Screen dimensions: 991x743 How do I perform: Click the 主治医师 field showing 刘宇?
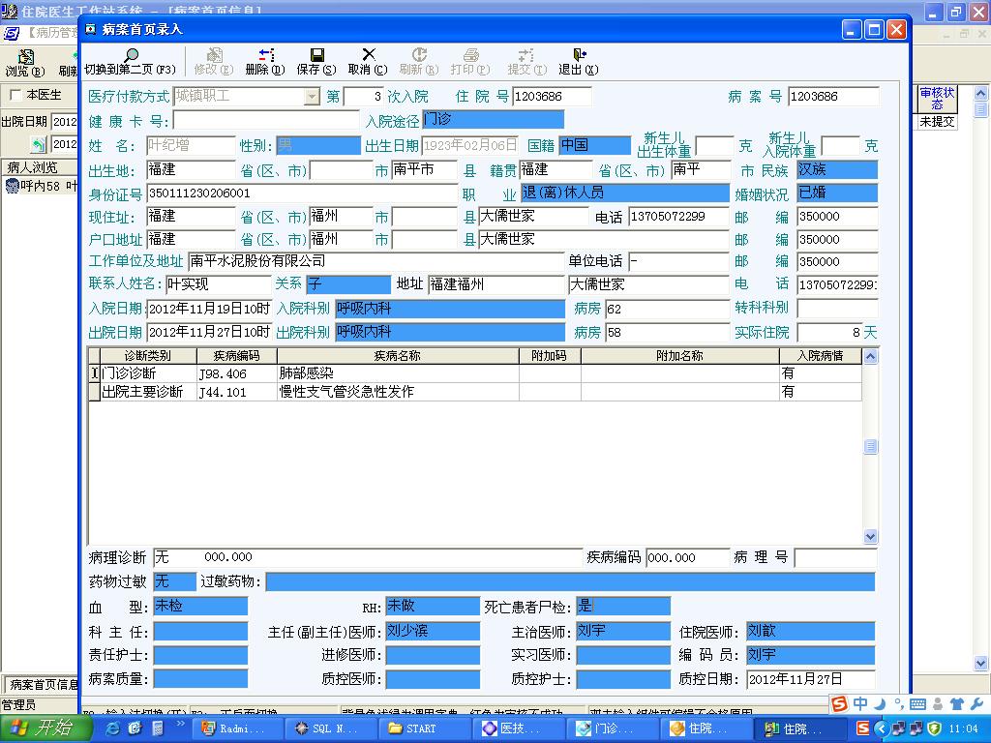point(622,631)
